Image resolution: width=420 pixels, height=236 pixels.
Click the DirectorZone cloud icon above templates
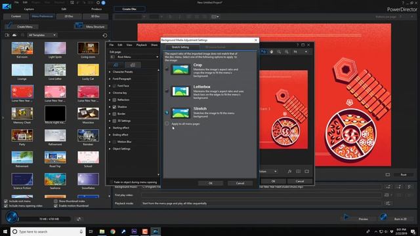tap(14, 35)
